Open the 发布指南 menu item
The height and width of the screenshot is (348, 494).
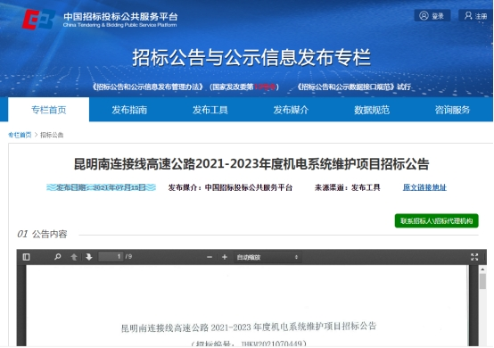coord(129,110)
